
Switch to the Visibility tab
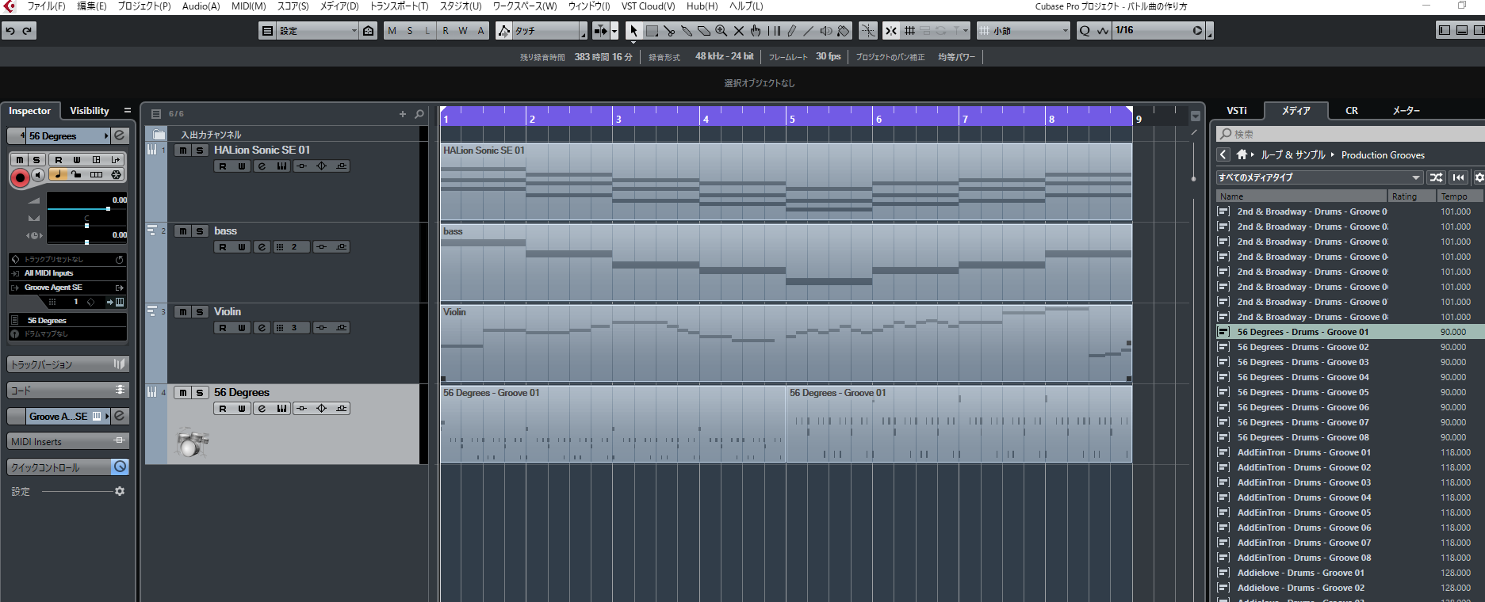point(89,111)
